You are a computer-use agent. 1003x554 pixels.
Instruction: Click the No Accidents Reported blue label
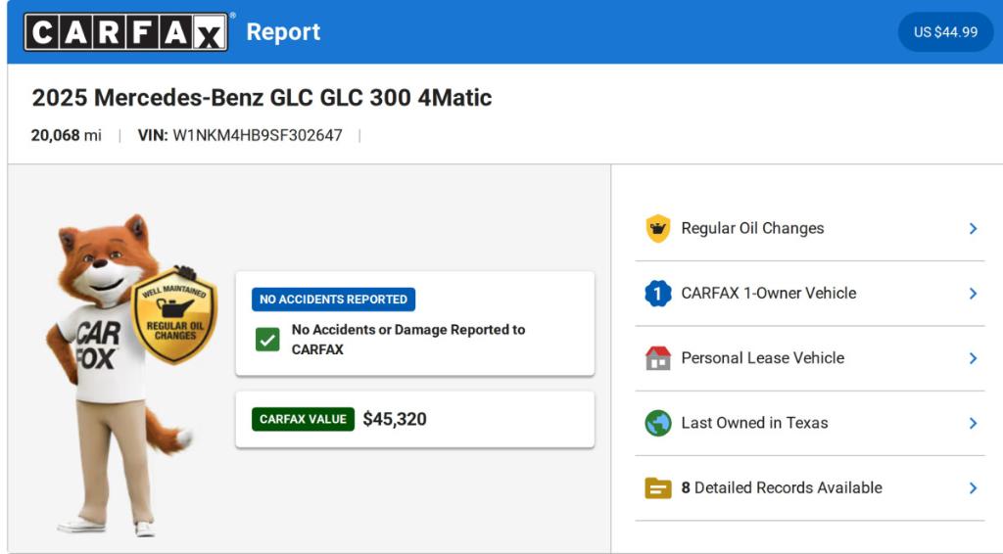[333, 300]
